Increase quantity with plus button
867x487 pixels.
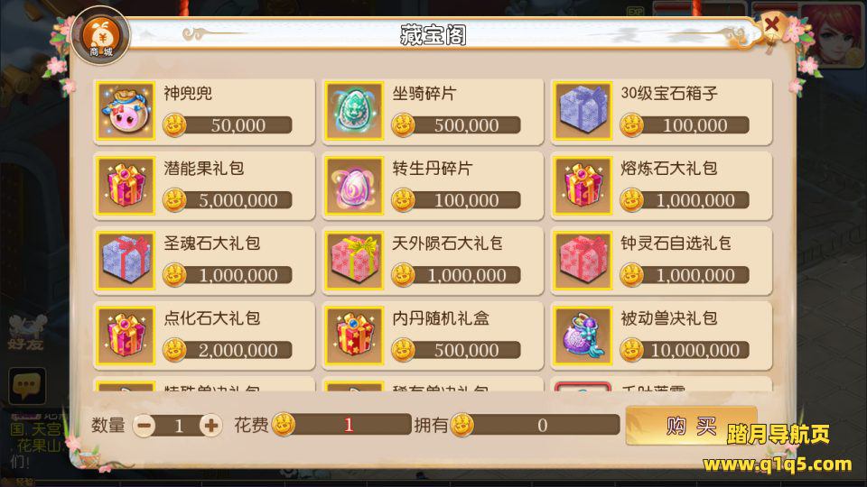pyautogui.click(x=210, y=426)
